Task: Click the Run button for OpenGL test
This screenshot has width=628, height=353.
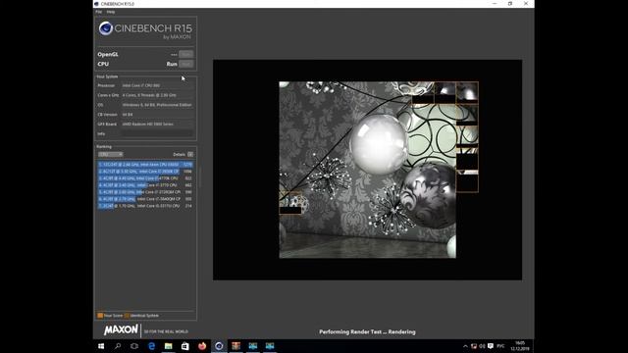Action: click(185, 54)
